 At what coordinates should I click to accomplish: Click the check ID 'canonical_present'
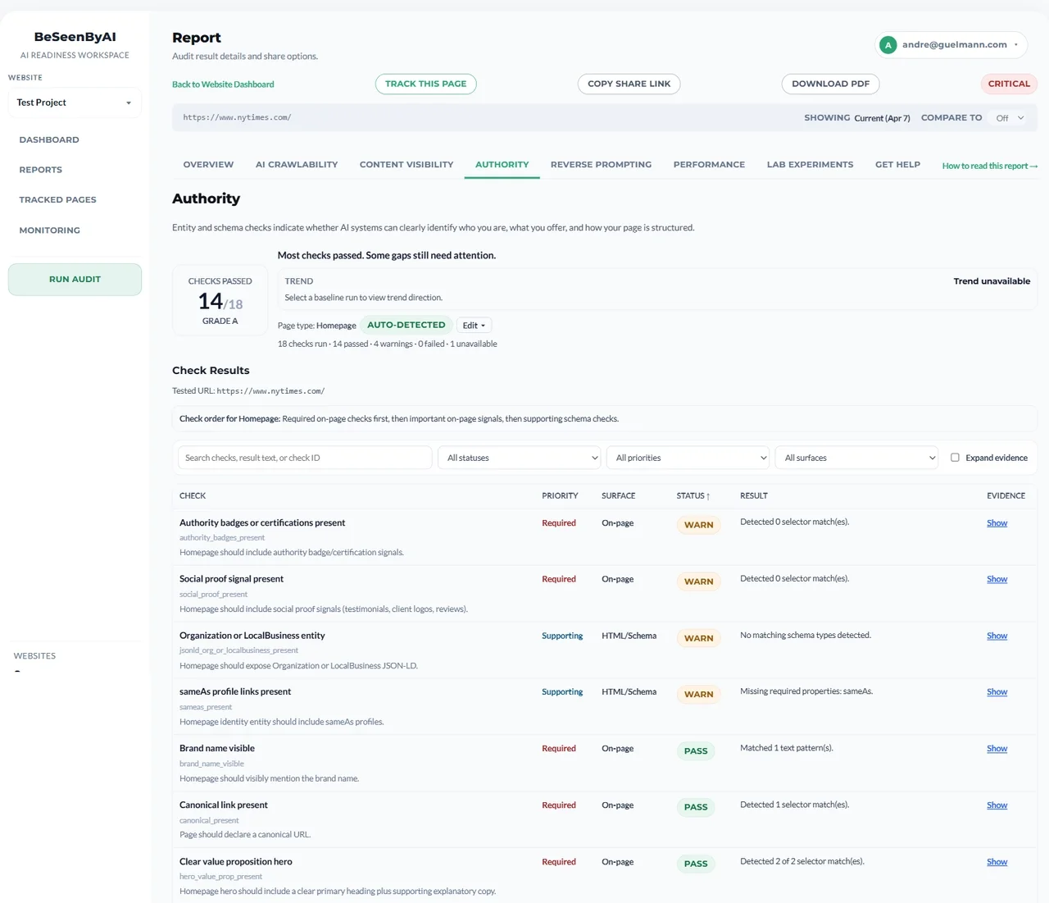point(209,820)
